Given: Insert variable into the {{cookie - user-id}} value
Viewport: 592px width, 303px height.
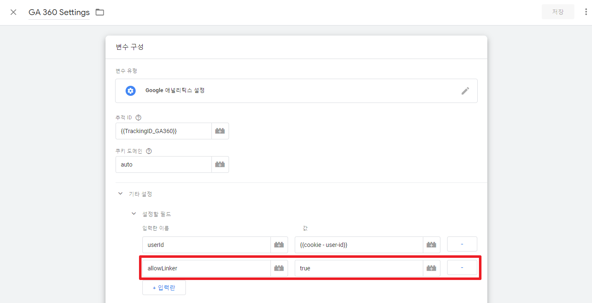Looking at the screenshot, I should [x=431, y=245].
